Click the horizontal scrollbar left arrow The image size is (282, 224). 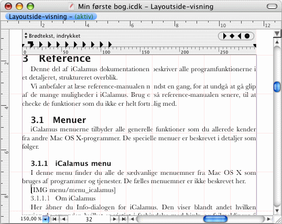click(x=132, y=219)
